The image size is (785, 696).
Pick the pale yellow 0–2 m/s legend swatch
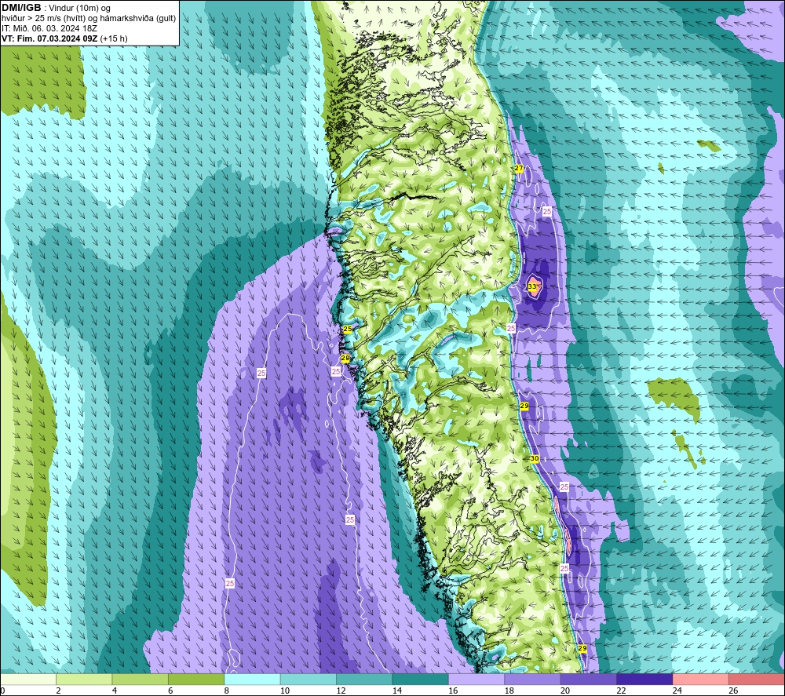28,680
